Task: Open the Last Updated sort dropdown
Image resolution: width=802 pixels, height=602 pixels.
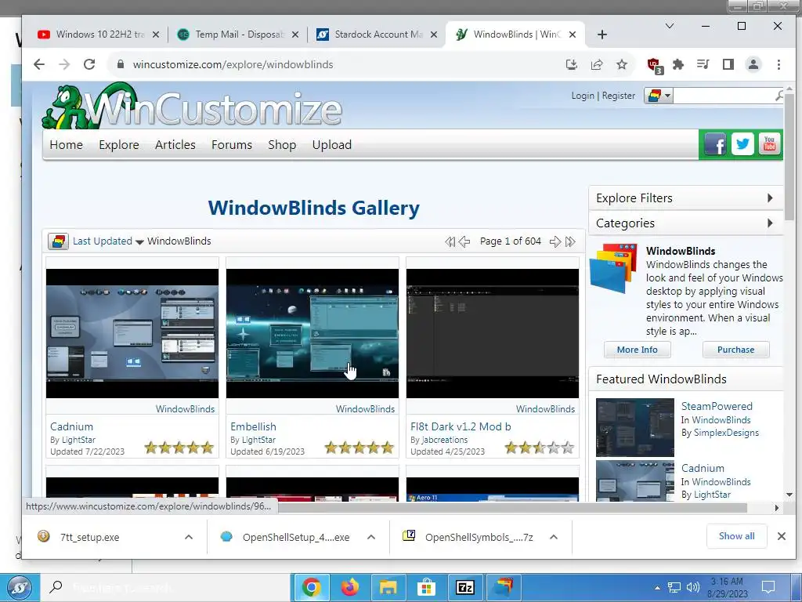Action: pos(108,241)
